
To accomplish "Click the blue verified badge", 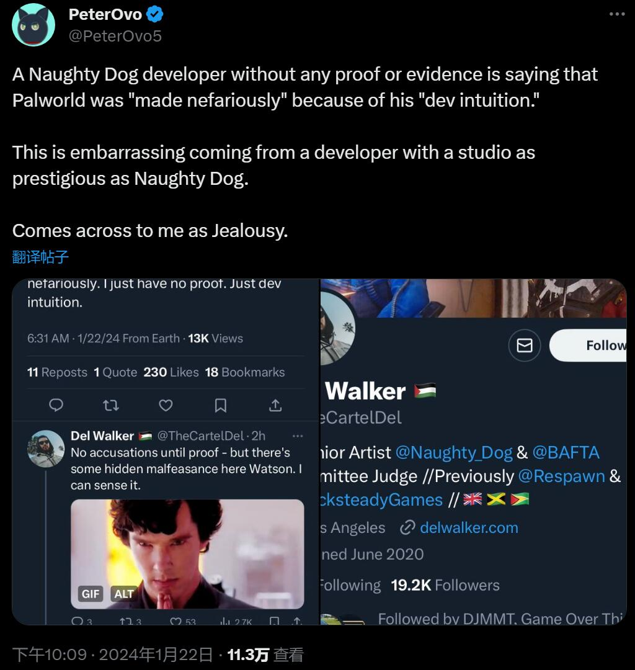I will tap(154, 14).
